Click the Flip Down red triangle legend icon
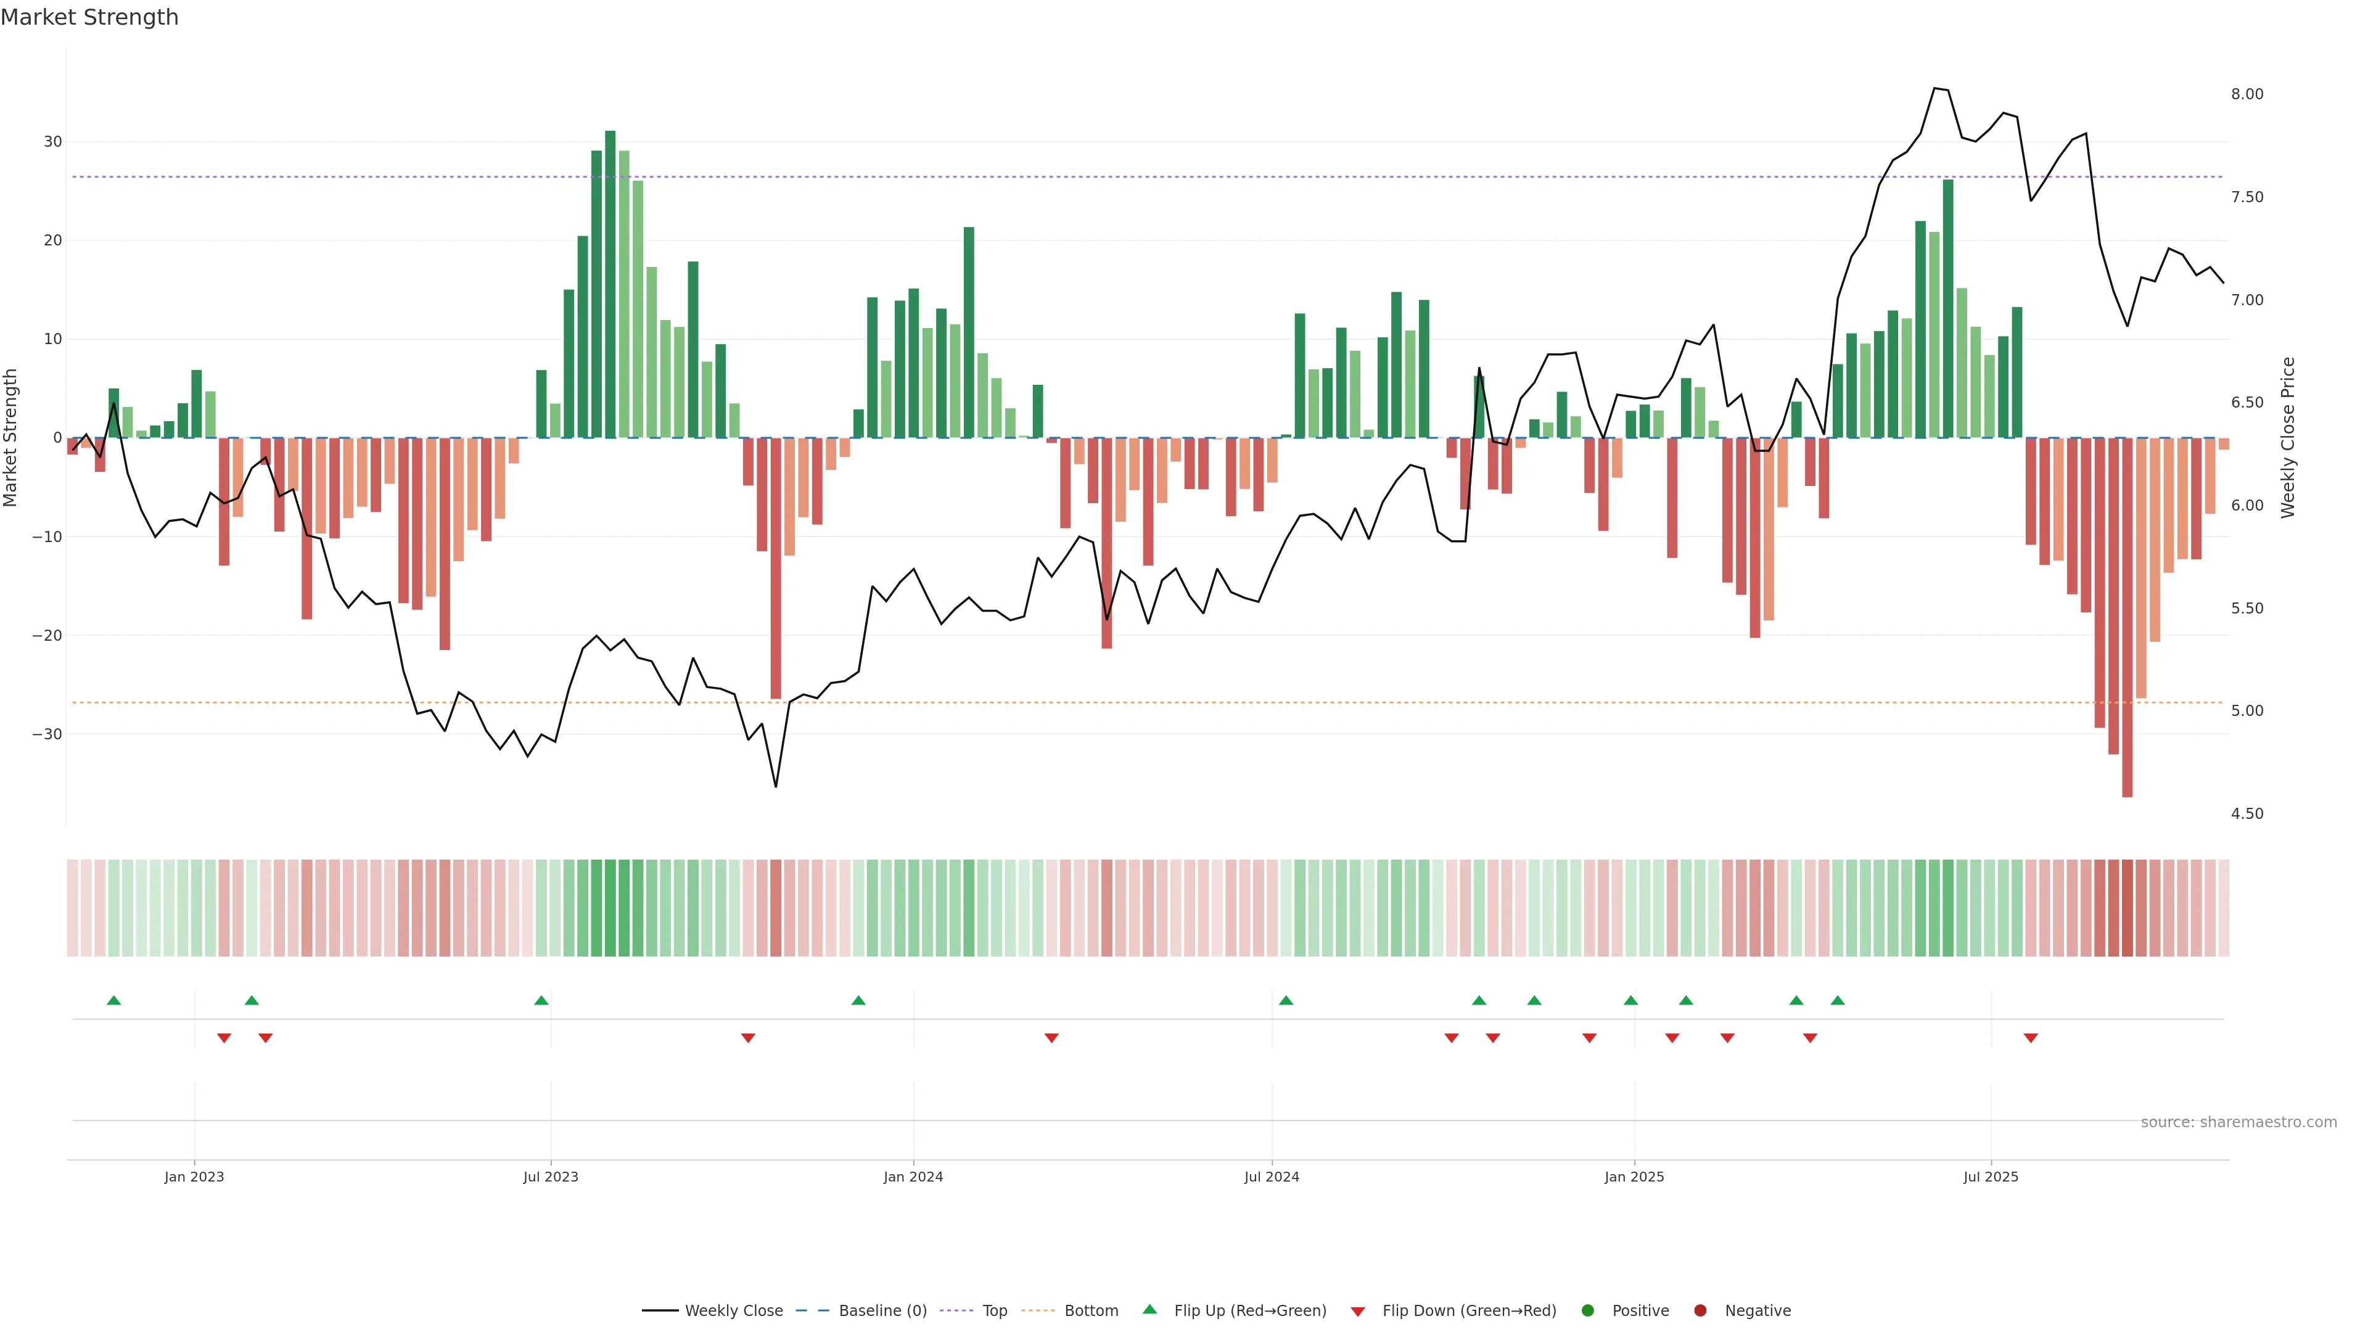This screenshot has width=2368, height=1332. tap(1358, 1311)
